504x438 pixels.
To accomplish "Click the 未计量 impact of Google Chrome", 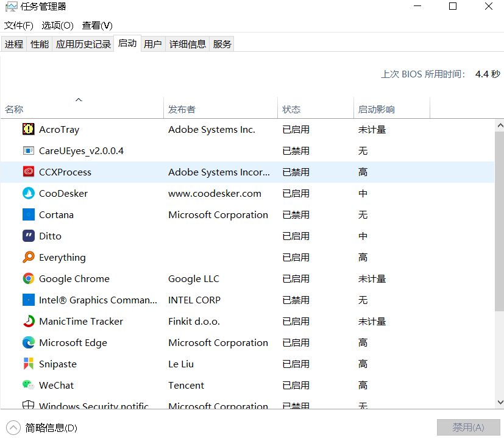I will pos(372,278).
